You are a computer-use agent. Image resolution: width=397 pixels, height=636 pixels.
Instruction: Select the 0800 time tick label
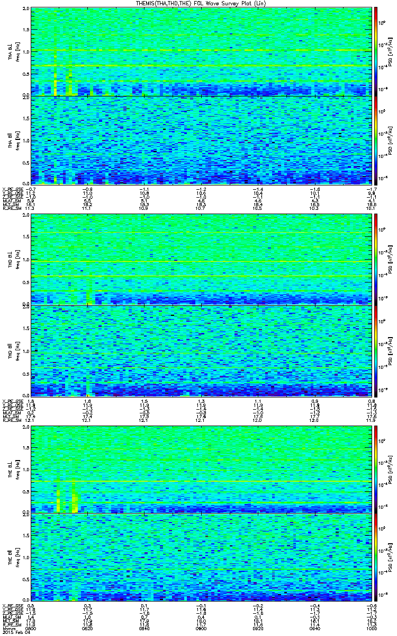click(x=31, y=628)
